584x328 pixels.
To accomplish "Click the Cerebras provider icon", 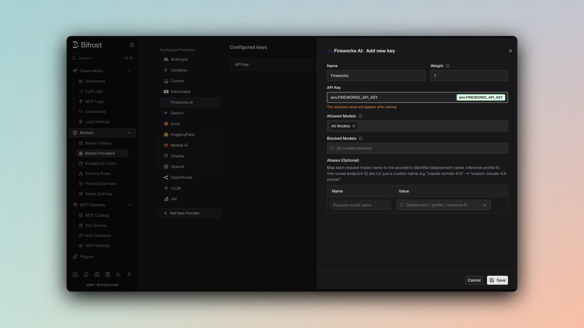I will tap(166, 70).
